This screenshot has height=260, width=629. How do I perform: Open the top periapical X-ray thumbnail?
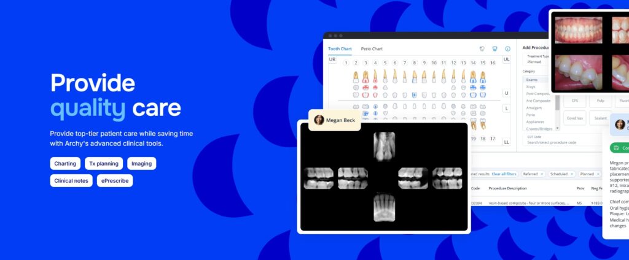tap(385, 147)
